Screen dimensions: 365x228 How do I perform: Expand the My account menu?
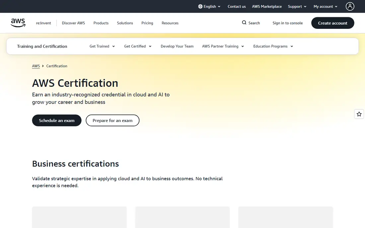(326, 7)
